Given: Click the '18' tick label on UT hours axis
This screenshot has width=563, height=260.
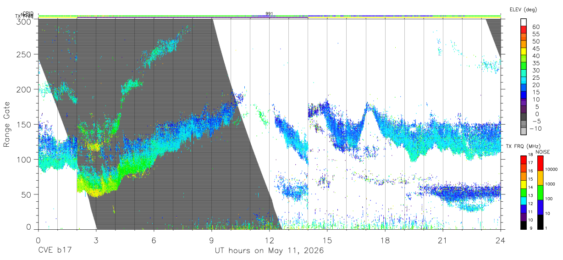Looking at the screenshot, I should 385,240.
